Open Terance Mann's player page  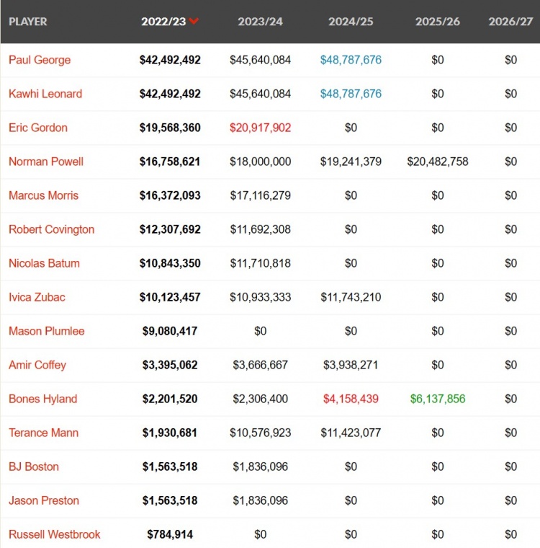click(x=43, y=433)
